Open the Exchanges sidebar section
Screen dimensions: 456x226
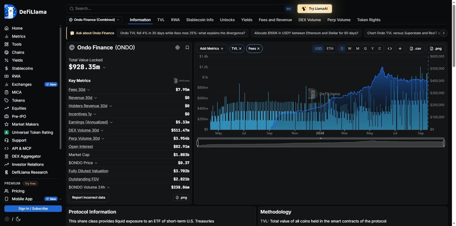22,84
